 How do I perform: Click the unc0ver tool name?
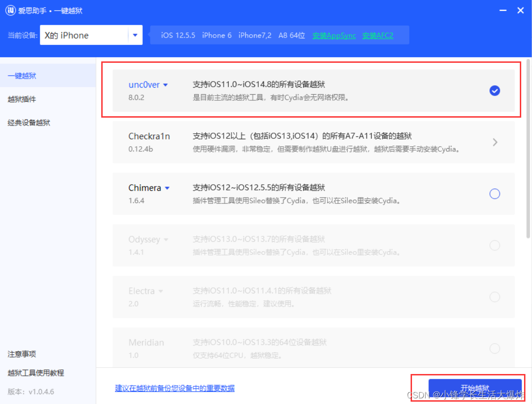144,85
